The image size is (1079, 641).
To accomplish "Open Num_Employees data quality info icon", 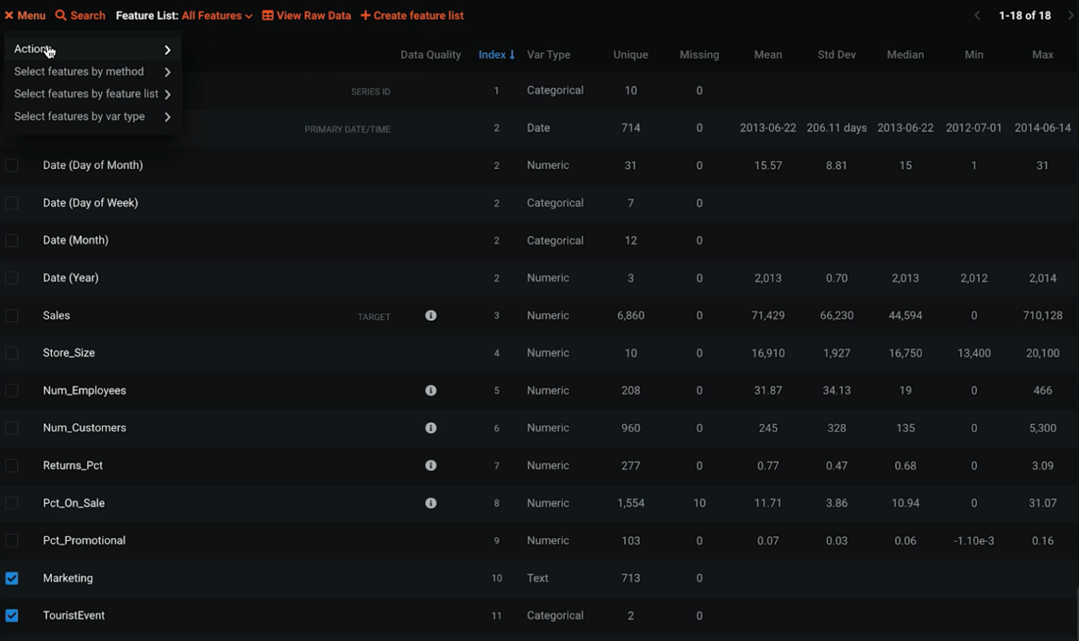I will [x=431, y=390].
